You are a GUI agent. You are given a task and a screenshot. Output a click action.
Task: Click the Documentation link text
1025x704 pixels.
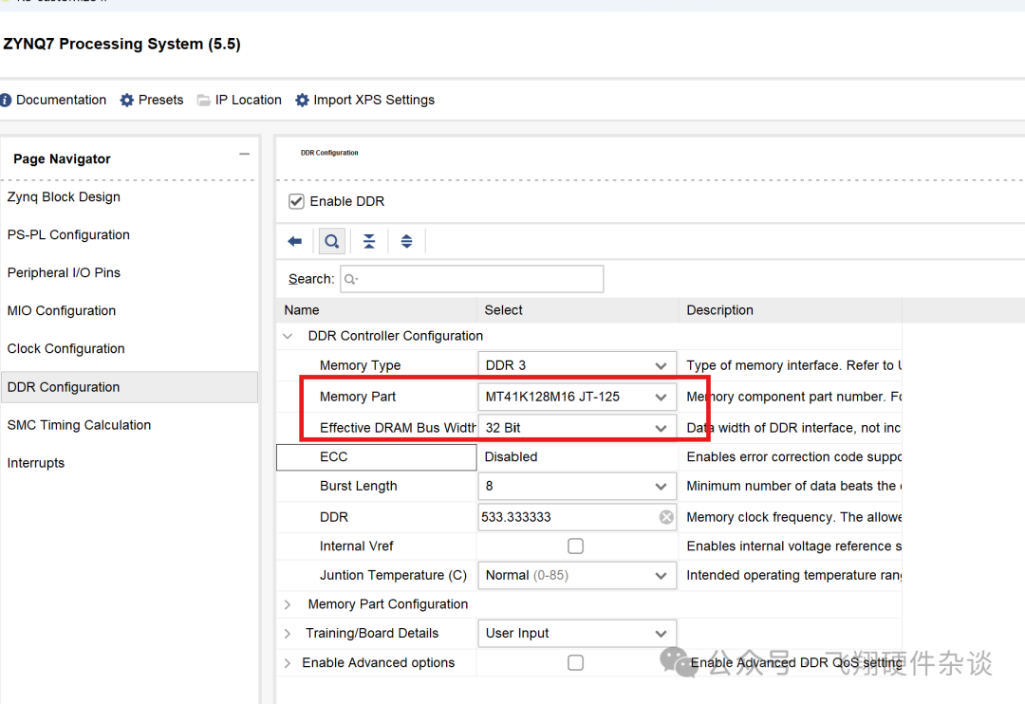point(61,100)
